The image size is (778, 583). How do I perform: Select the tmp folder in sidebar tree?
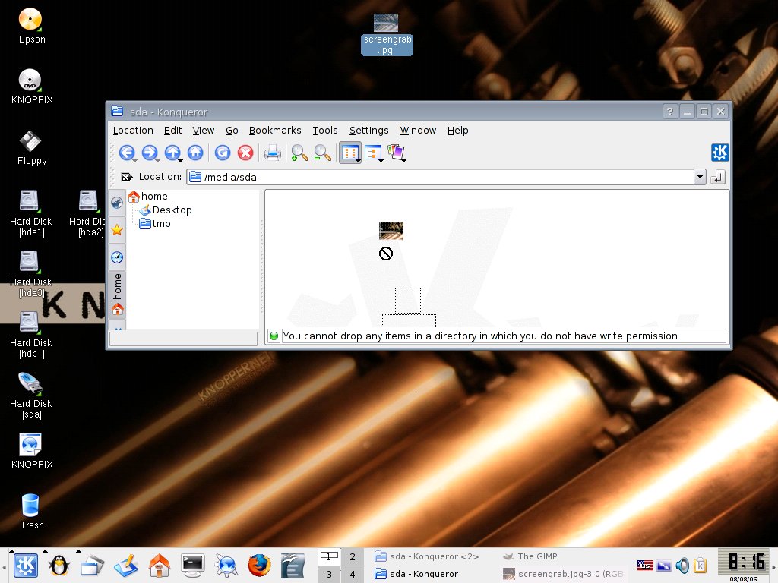pyautogui.click(x=161, y=224)
